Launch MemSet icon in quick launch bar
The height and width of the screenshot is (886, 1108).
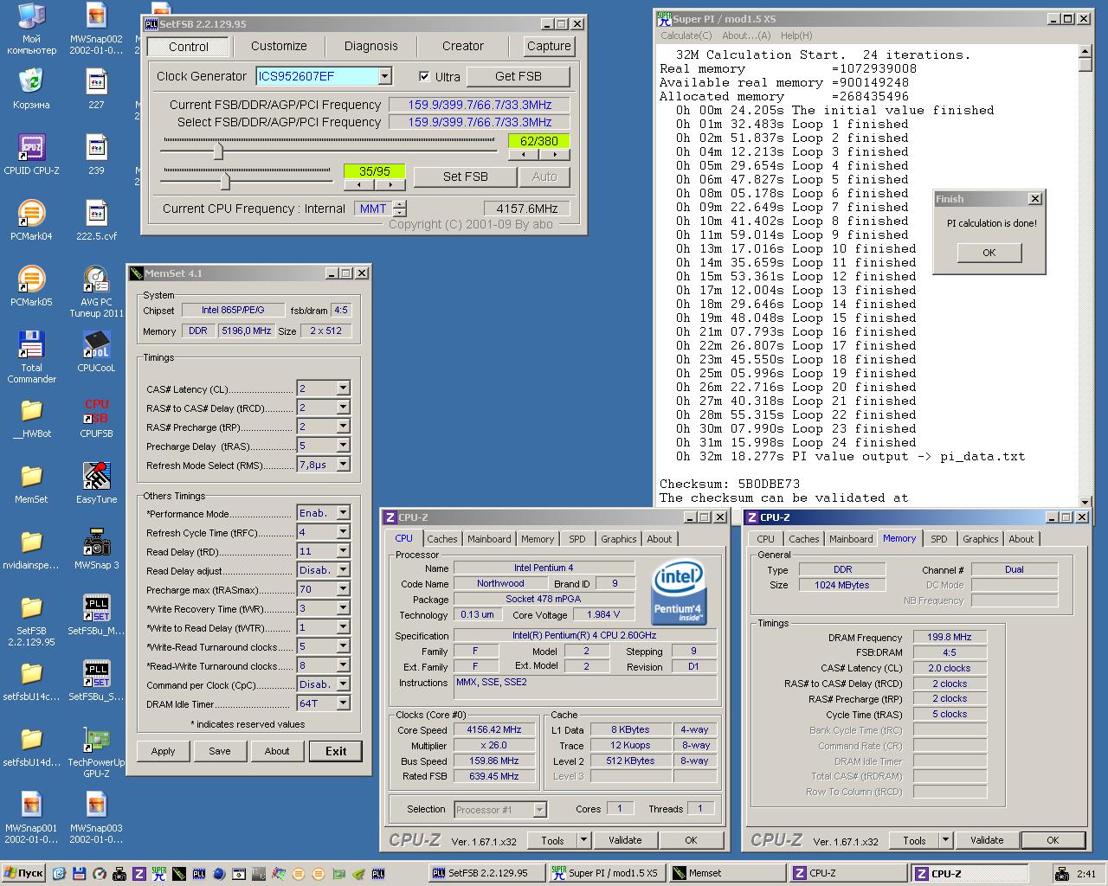click(179, 874)
